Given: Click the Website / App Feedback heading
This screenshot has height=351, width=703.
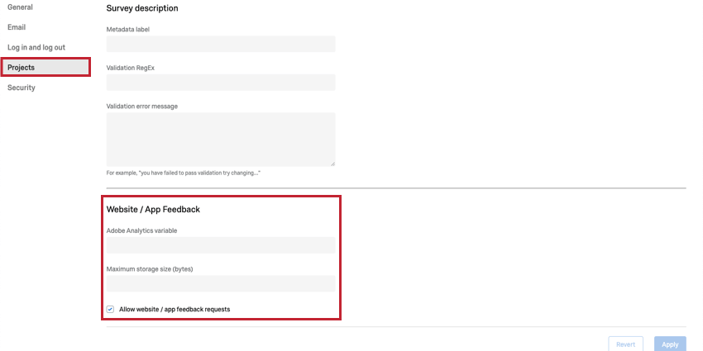Looking at the screenshot, I should 153,210.
